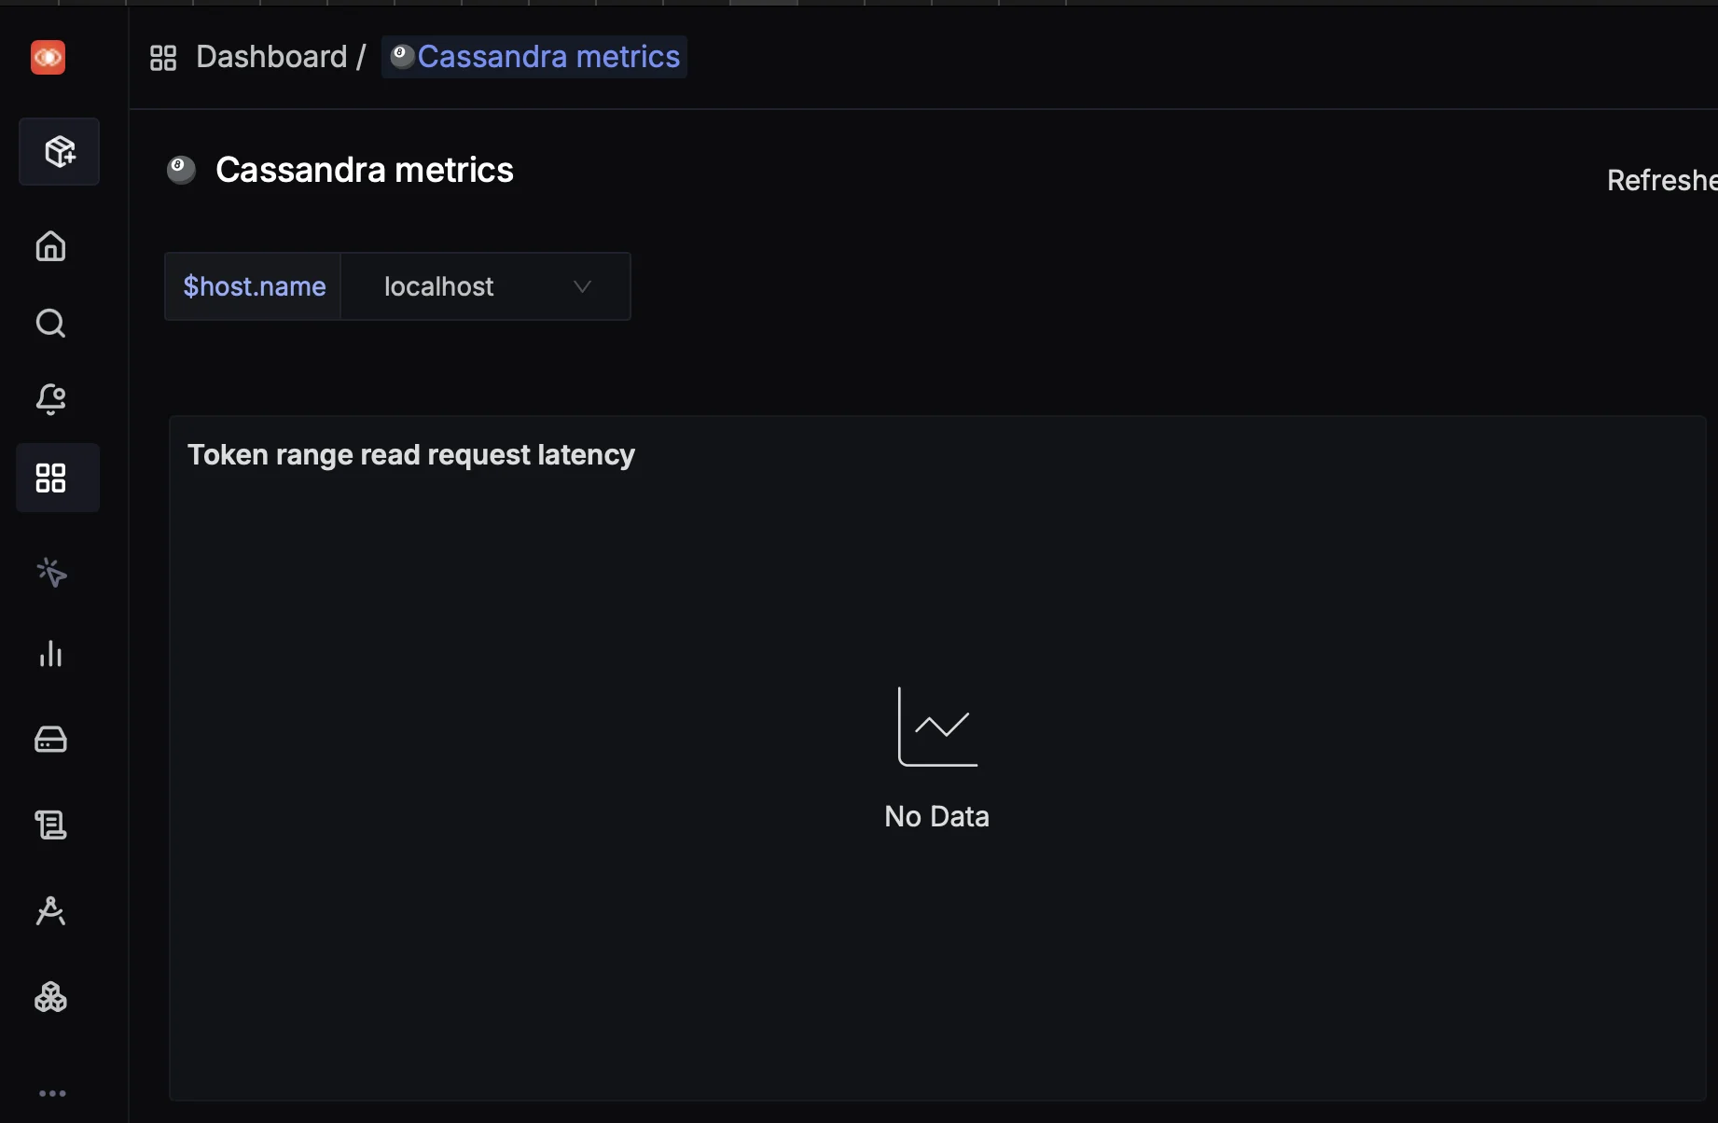Viewport: 1718px width, 1123px height.
Task: Click the SigNoz logo icon
Action: pyautogui.click(x=48, y=58)
